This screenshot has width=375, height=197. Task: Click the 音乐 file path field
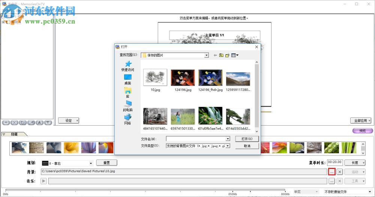click(188, 181)
